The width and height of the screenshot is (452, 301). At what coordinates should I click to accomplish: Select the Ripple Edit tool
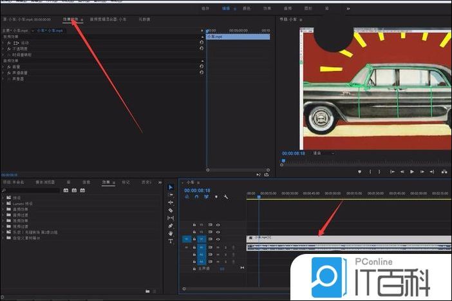tap(171, 202)
